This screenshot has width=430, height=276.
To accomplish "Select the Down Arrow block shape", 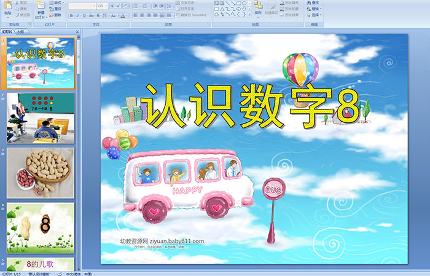I will pos(244,9).
